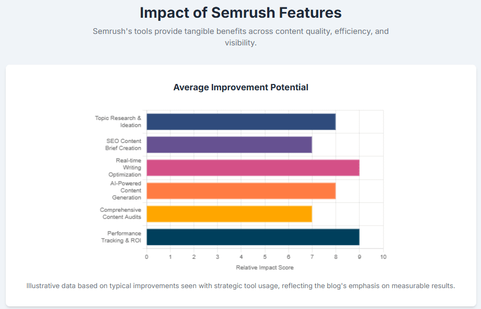Click the "Topic Research & Ideation" axis label
The image size is (481, 309).
tap(118, 122)
